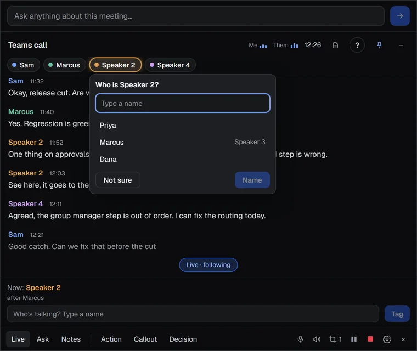Click the Them audio level indicator
This screenshot has width=417, height=351.
pyautogui.click(x=286, y=45)
